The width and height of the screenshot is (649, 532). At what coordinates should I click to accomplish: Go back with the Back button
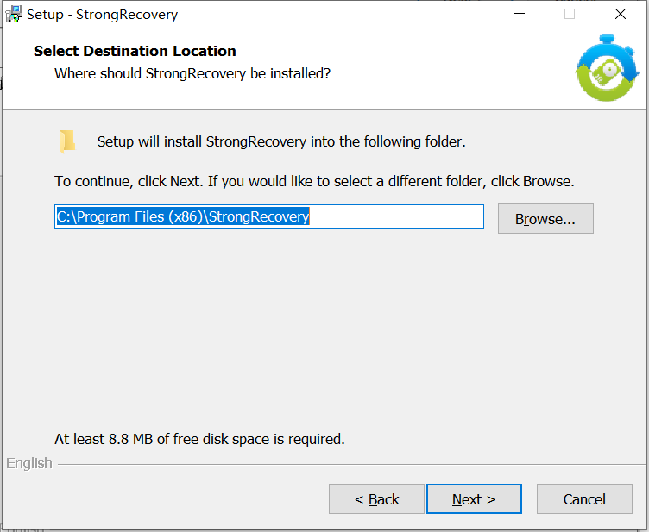376,499
